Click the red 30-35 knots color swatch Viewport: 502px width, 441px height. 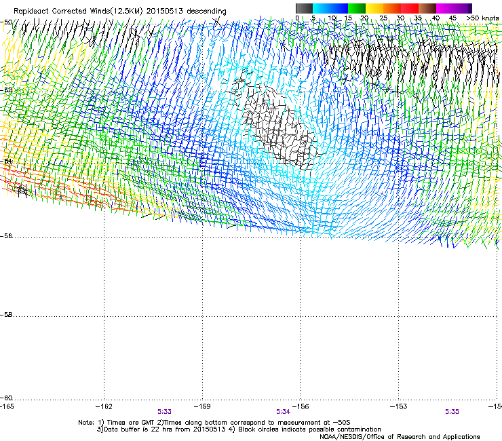(x=410, y=8)
